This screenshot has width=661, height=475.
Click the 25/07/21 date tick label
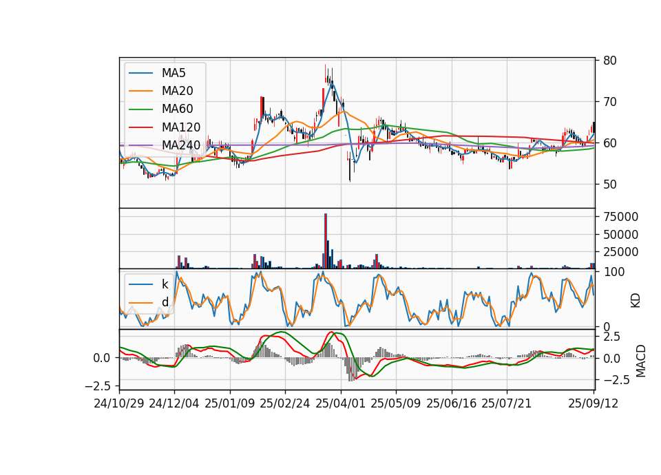click(x=507, y=404)
